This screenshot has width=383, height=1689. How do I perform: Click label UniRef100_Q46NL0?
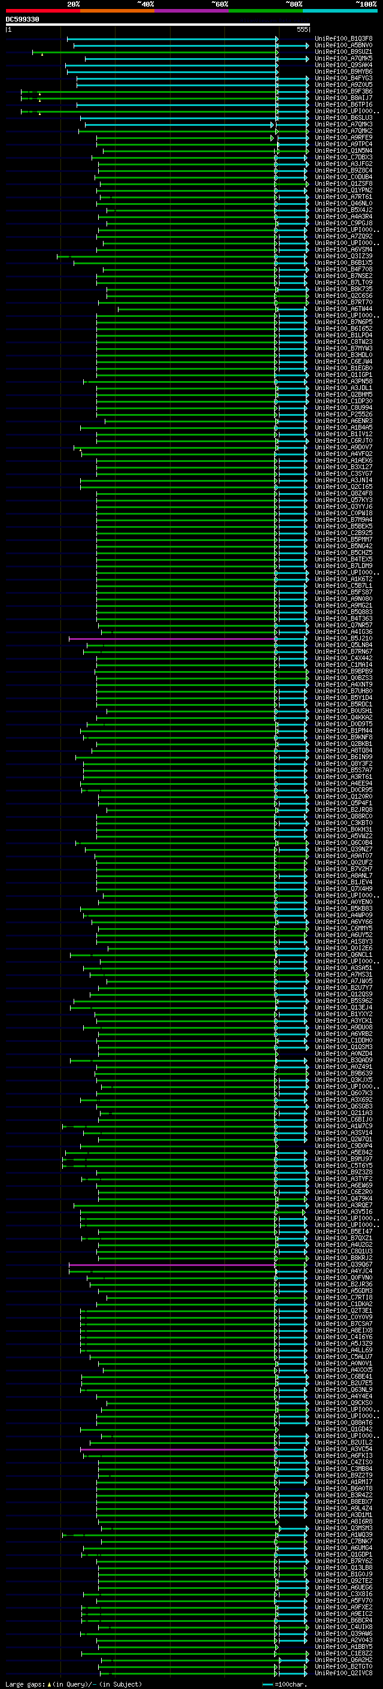click(x=343, y=203)
